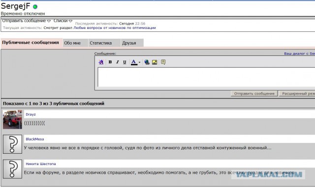Screen dimensions: 315x189
Task: Click Никита Шестопа's question-mark avatar
Action: (x=12, y=169)
